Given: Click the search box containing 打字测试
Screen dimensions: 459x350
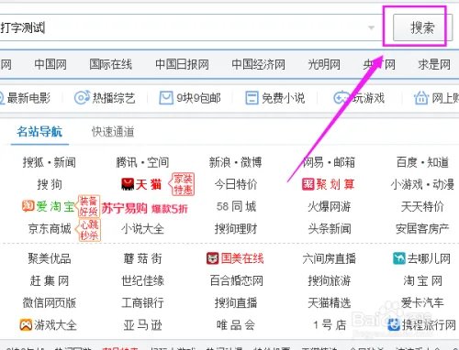Looking at the screenshot, I should (x=190, y=27).
